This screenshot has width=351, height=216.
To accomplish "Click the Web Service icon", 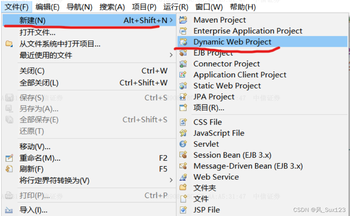I will pos(183,177).
